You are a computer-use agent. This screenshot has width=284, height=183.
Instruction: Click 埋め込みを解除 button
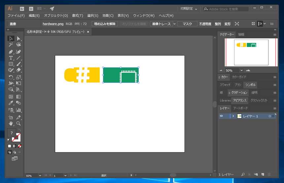[105, 24]
